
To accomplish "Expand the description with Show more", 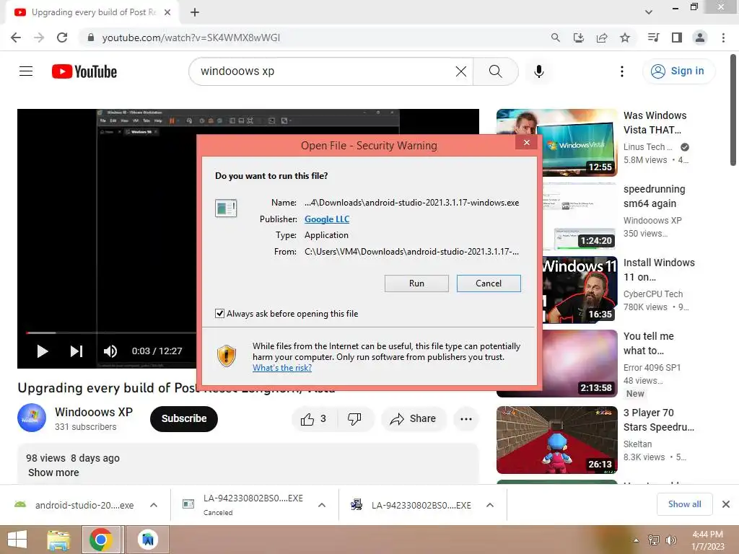I will pyautogui.click(x=53, y=472).
